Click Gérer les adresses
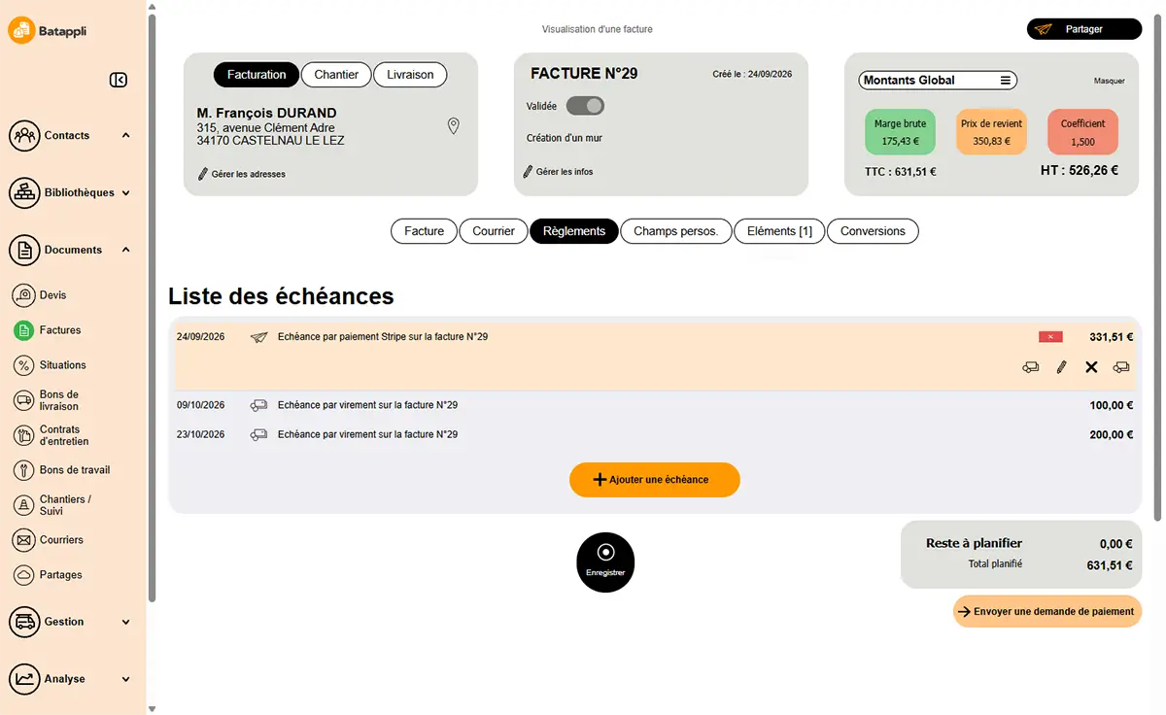 coord(241,174)
